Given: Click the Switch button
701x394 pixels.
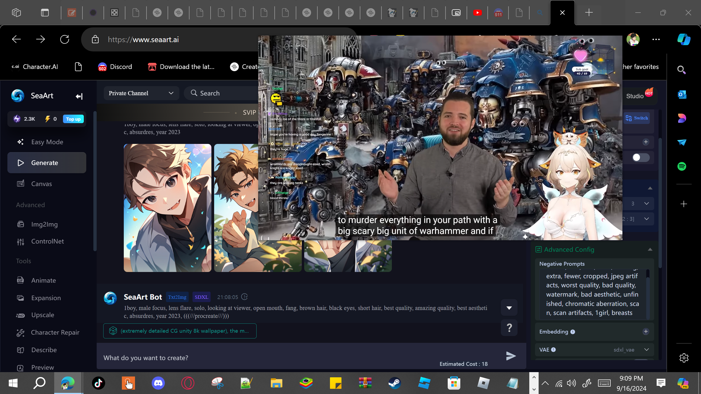Looking at the screenshot, I should (637, 118).
